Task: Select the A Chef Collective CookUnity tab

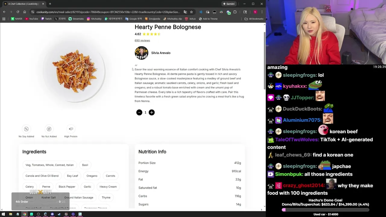Action: (x=24, y=4)
